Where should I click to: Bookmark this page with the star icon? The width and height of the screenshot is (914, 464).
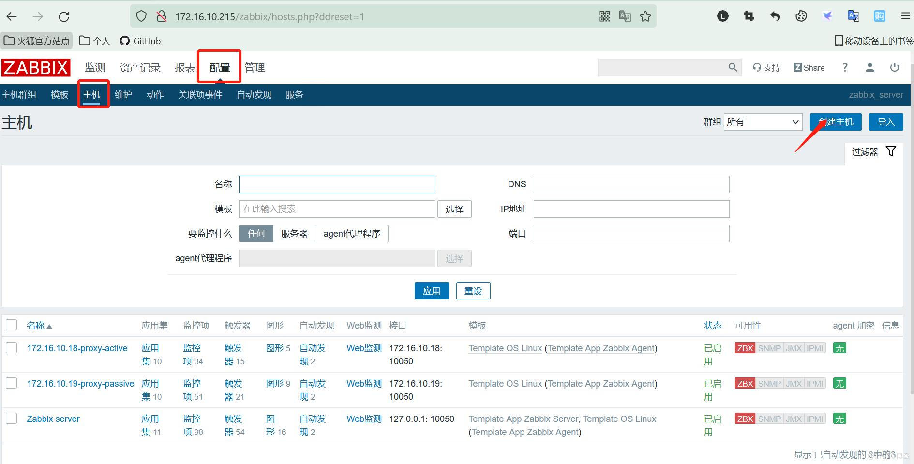tap(645, 16)
